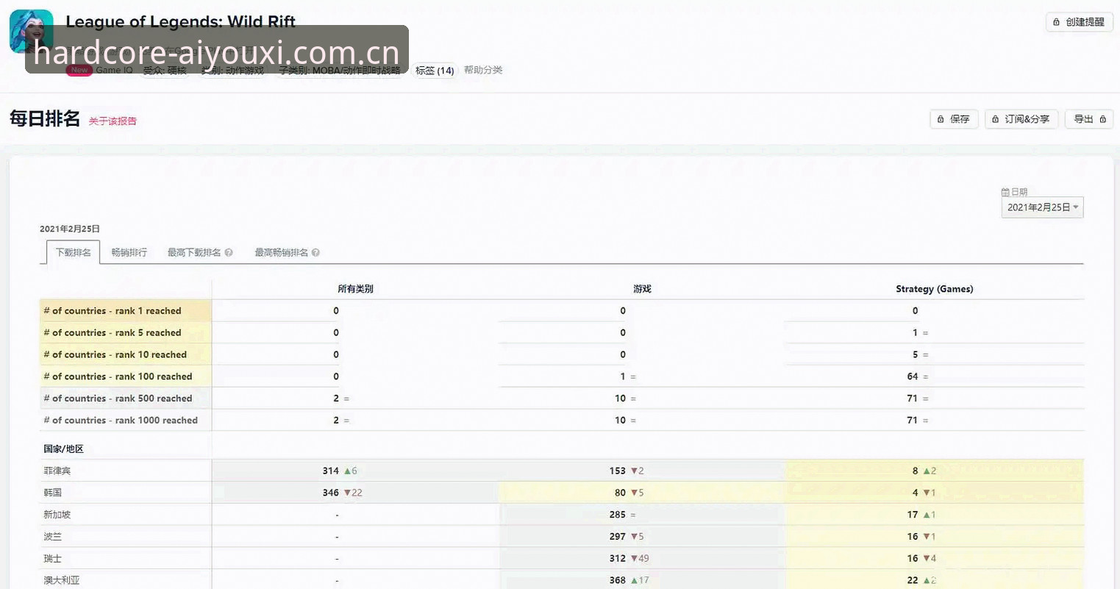Open help icon next to 最高下载排名
This screenshot has width=1120, height=589.
pos(229,252)
